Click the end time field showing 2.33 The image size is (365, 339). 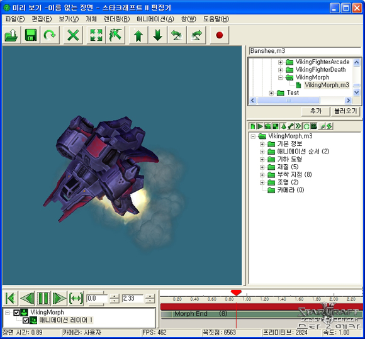tap(133, 298)
